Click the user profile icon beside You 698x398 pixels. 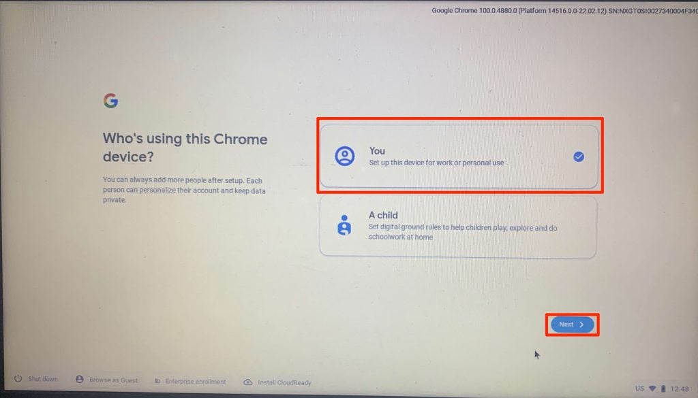[344, 156]
